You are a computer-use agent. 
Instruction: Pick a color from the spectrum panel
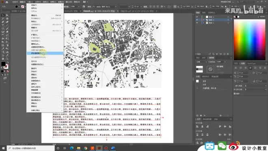(250, 40)
